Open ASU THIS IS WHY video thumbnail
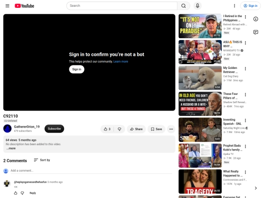The width and height of the screenshot is (264, 198). (200, 52)
